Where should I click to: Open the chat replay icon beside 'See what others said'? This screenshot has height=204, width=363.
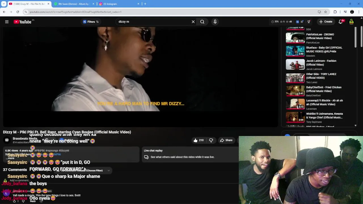pos(146,157)
